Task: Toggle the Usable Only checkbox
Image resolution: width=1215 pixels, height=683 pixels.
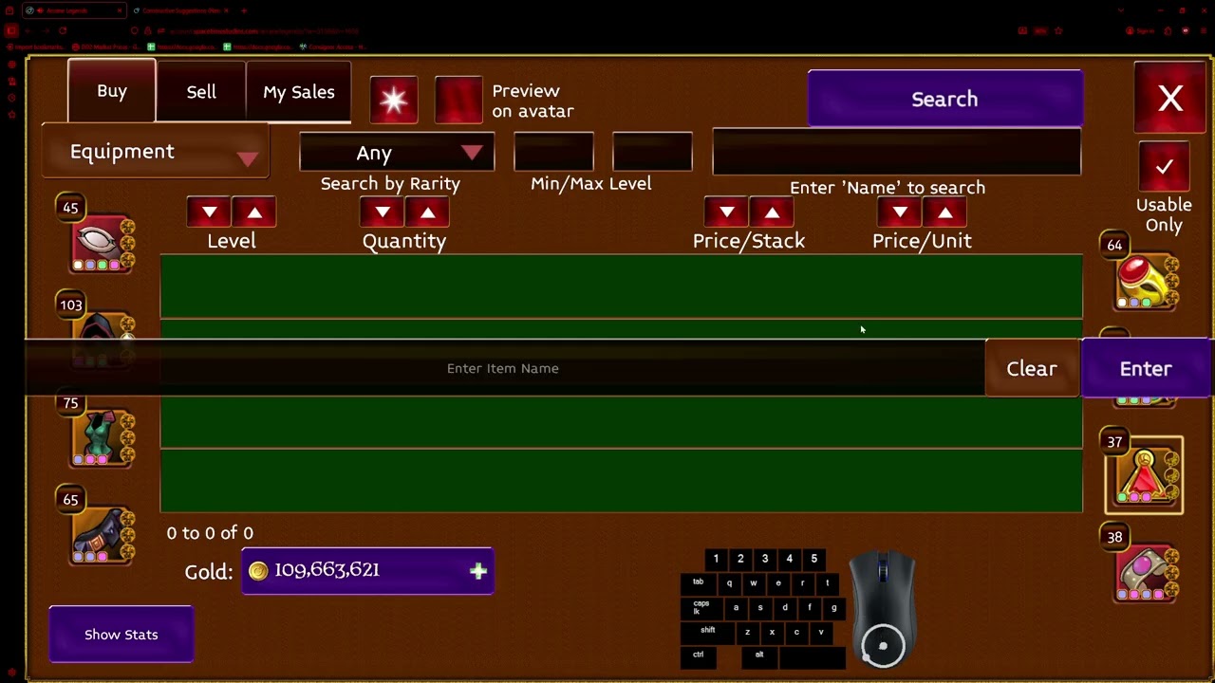Action: pyautogui.click(x=1164, y=167)
